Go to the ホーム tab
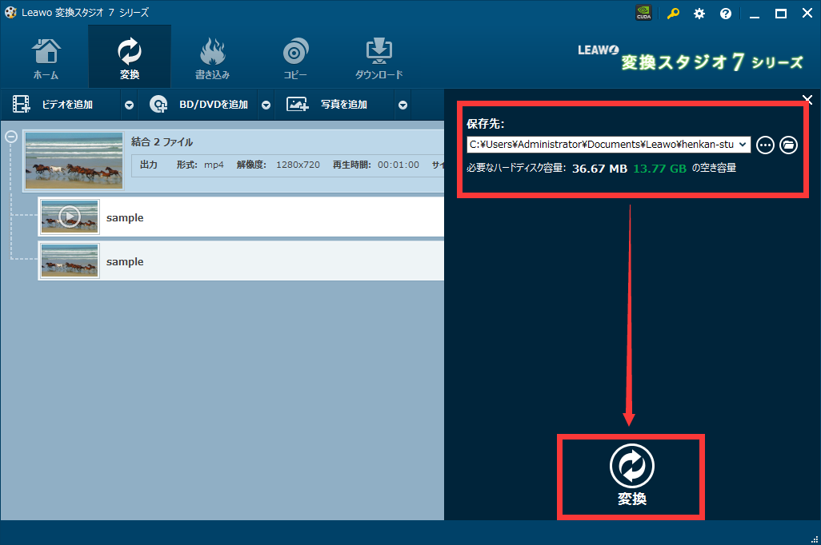This screenshot has width=821, height=545. [46, 58]
